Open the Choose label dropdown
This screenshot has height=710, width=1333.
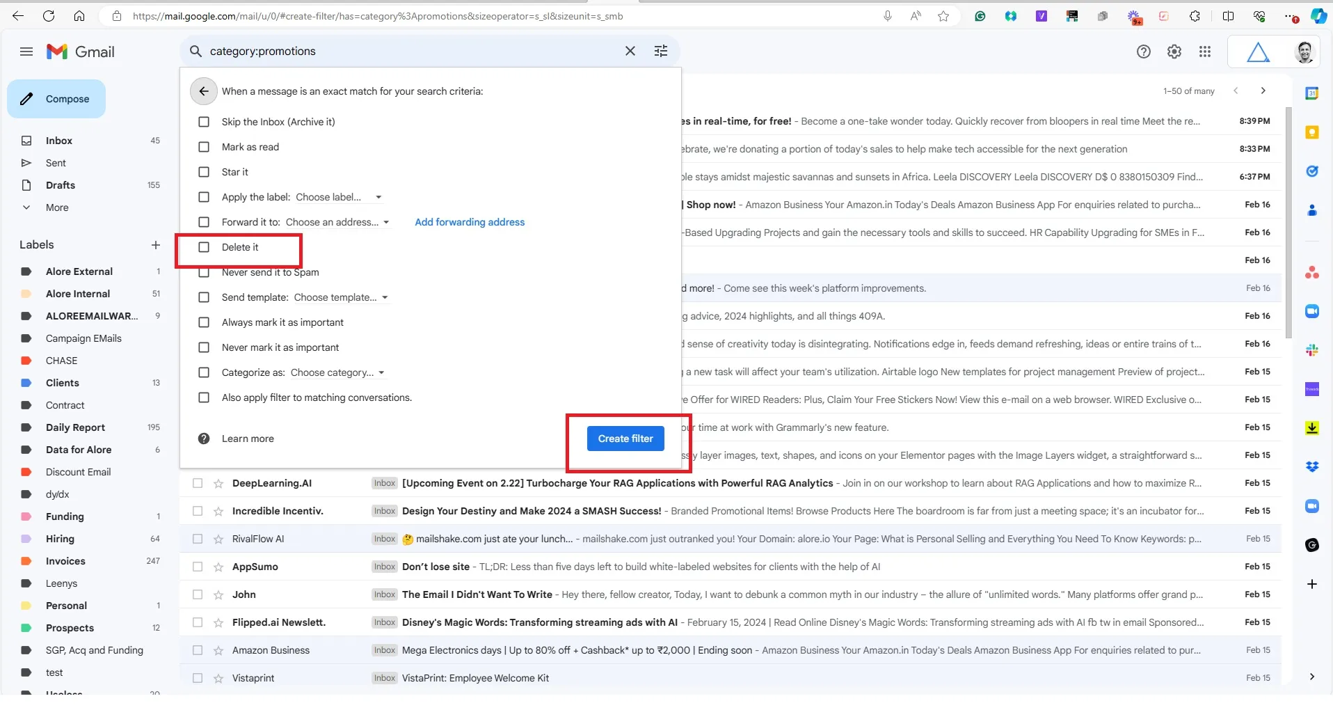pyautogui.click(x=339, y=197)
